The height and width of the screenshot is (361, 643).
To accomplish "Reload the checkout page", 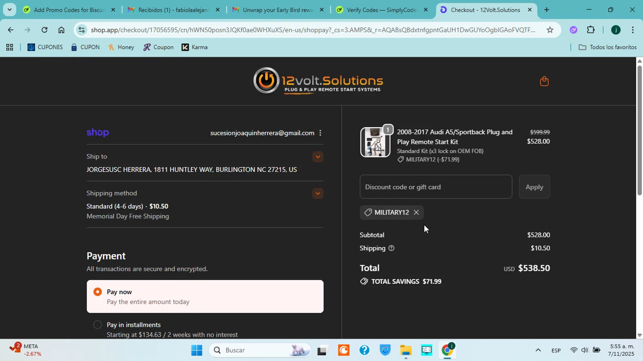I will coord(44,30).
